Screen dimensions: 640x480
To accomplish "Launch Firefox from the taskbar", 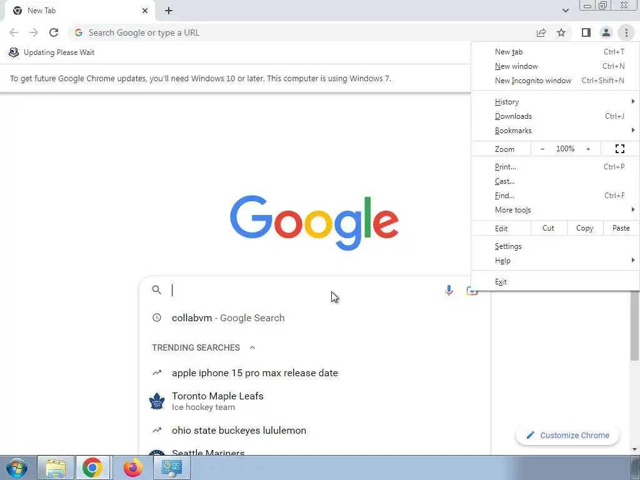I will tap(132, 467).
